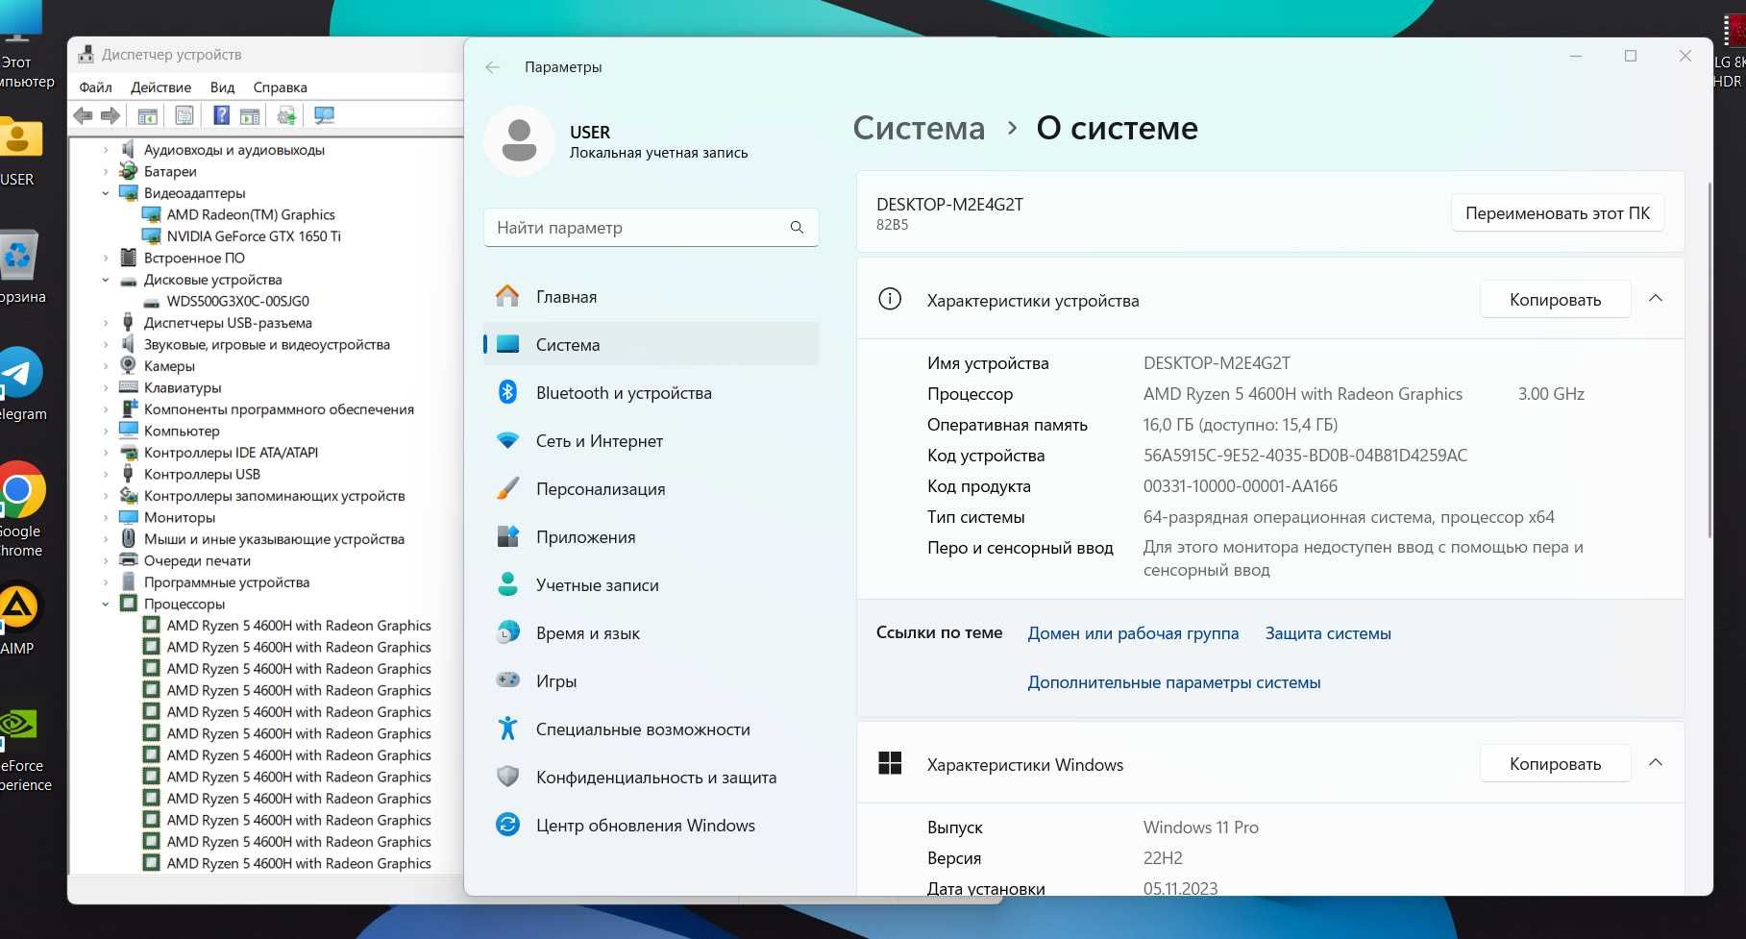The width and height of the screenshot is (1746, 939).
Task: Open the Защита системы link
Action: (x=1328, y=633)
